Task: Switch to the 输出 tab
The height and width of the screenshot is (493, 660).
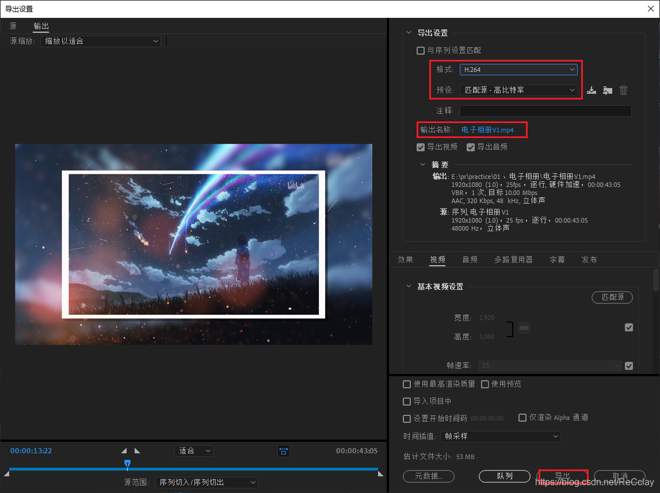Action: tap(41, 26)
